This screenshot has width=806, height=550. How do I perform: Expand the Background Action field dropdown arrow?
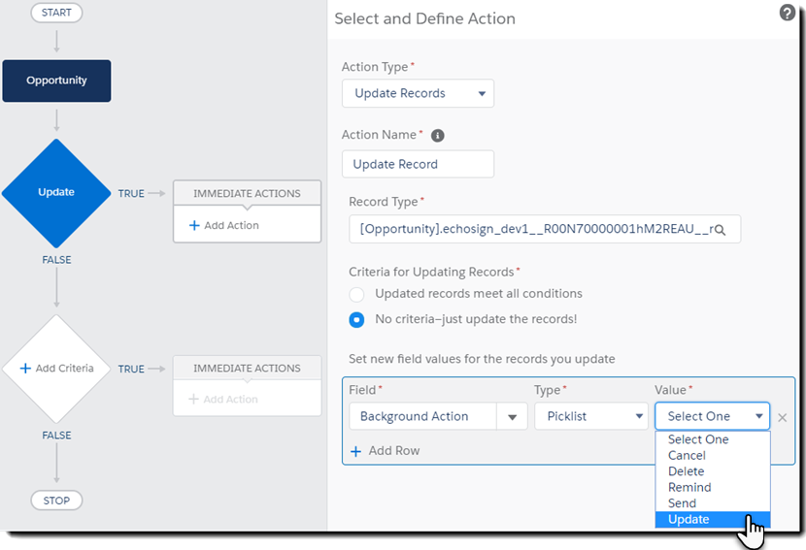click(x=512, y=417)
